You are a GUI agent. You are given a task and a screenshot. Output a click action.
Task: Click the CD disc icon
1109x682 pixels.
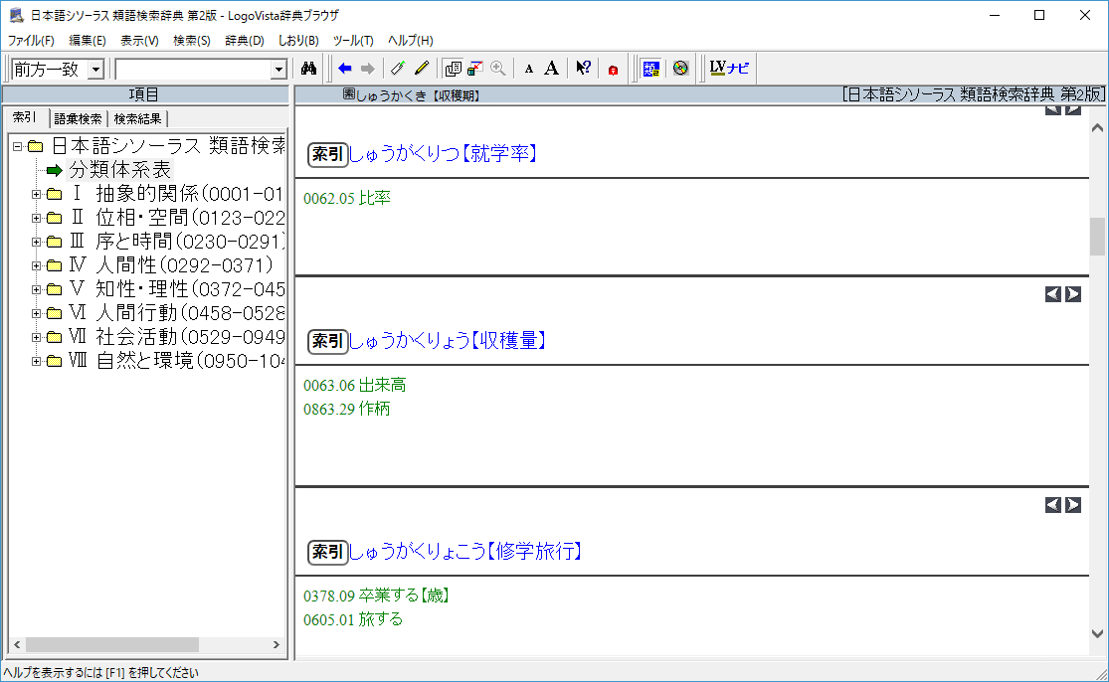pos(680,69)
